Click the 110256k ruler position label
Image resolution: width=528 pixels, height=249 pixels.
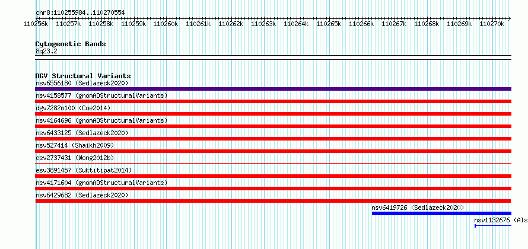click(x=36, y=24)
